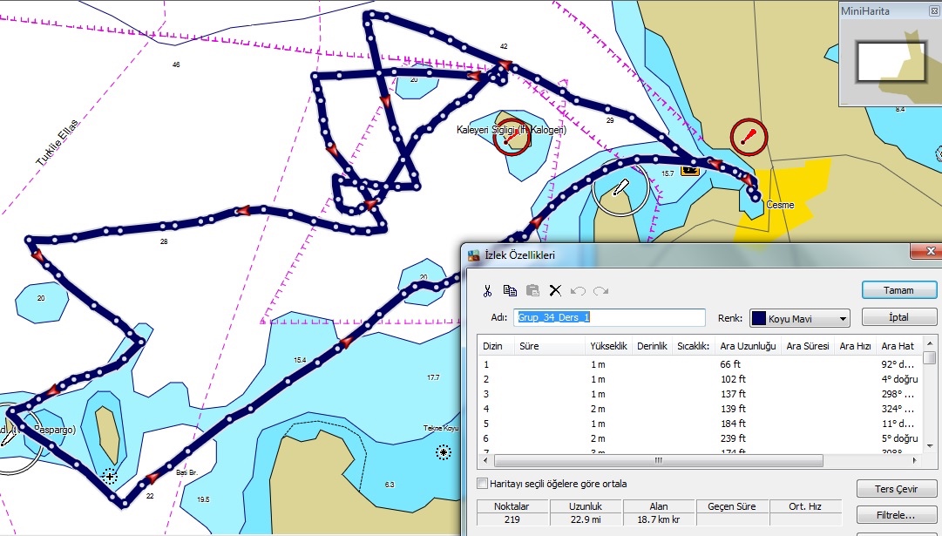This screenshot has width=942, height=536.
Task: Click the 'Cesme' town label on map
Action: [780, 205]
